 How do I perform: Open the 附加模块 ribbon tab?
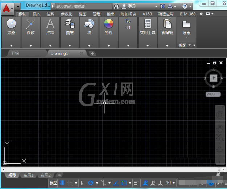129,14
